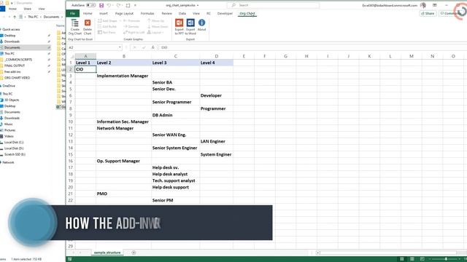
Task: Switch to the Formulas ribbon tab
Action: pos(147,13)
